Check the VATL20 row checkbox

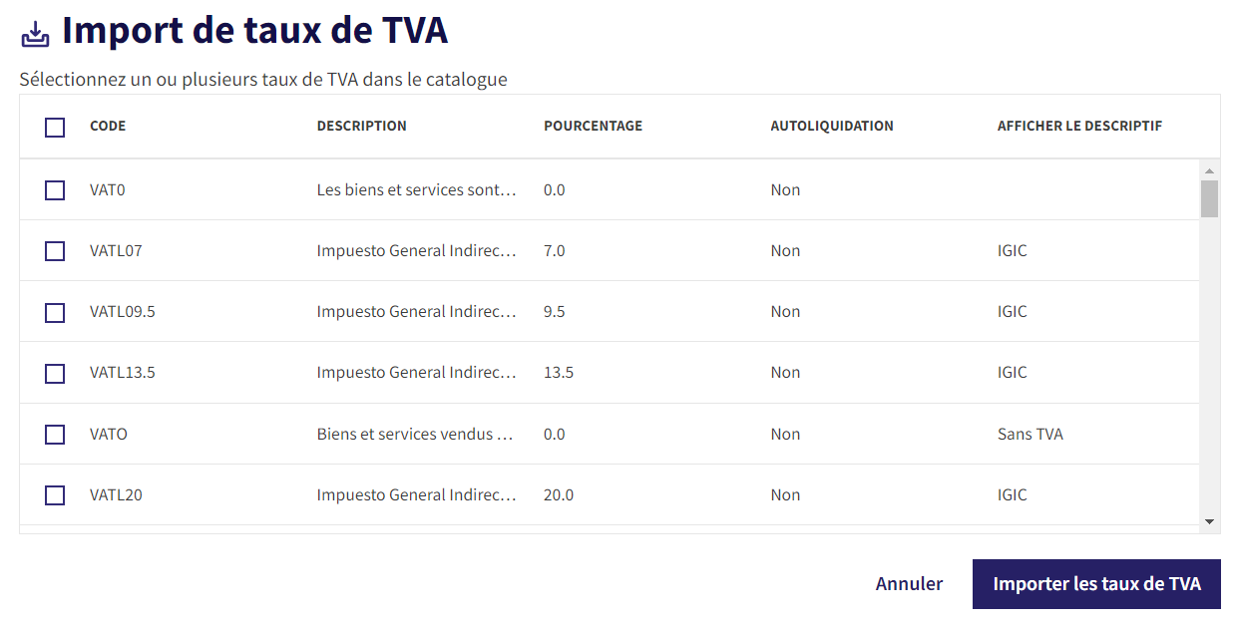click(55, 495)
